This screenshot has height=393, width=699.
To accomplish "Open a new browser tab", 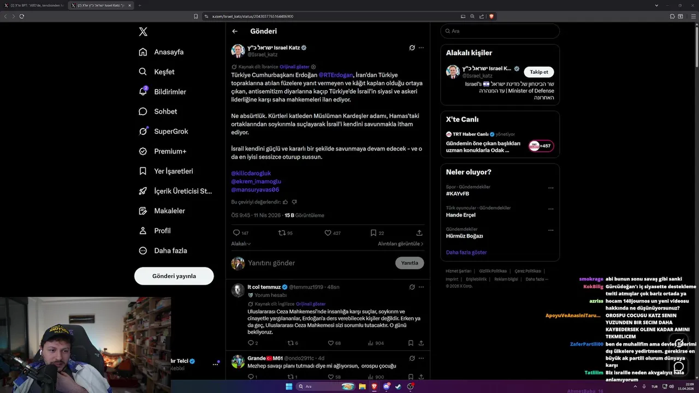I will (x=139, y=5).
